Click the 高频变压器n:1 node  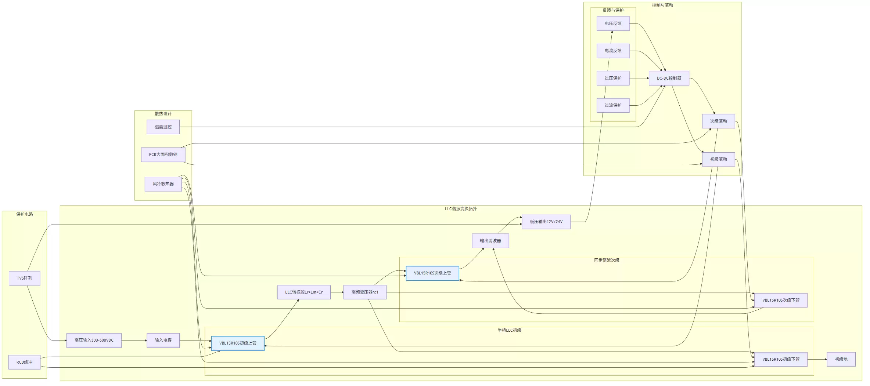[365, 292]
